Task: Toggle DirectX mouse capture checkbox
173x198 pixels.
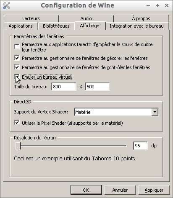Action: coord(17,46)
